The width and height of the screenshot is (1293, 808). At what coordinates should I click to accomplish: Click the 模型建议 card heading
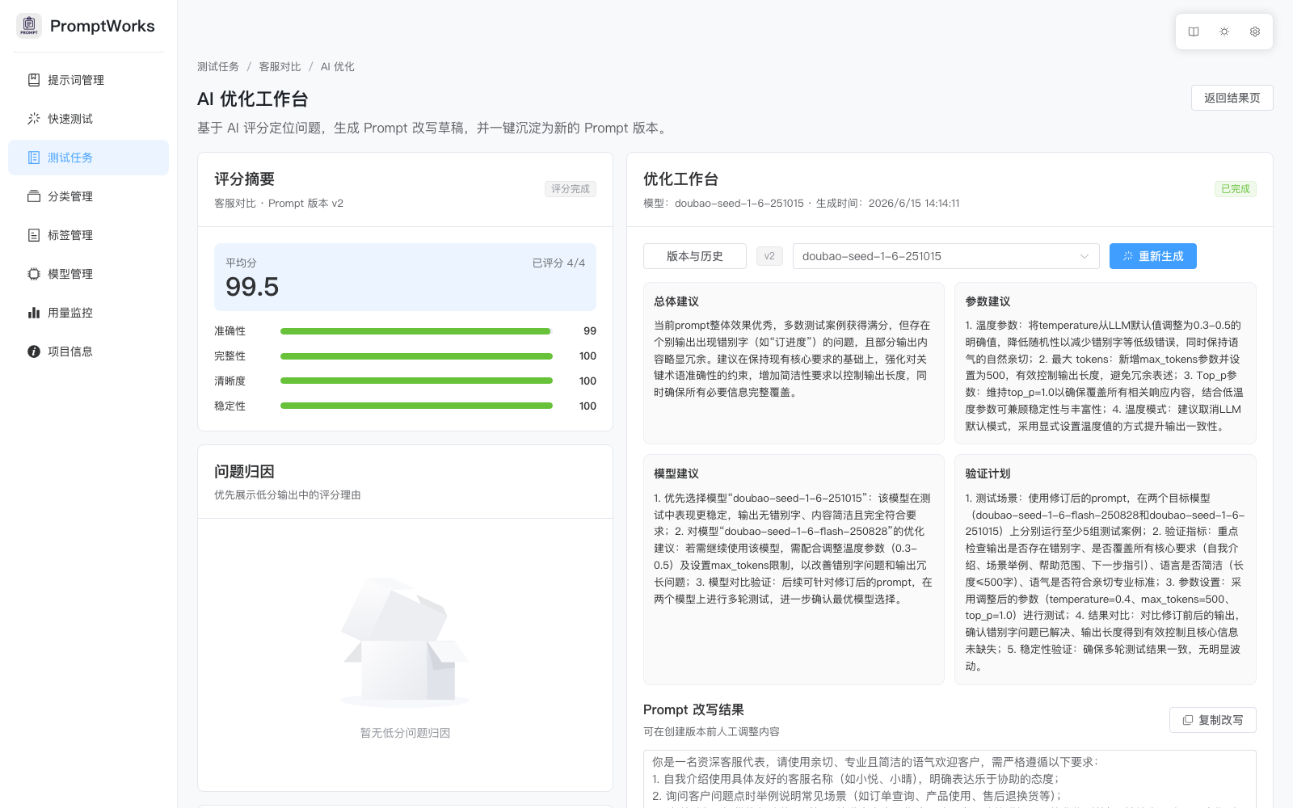[x=676, y=473]
